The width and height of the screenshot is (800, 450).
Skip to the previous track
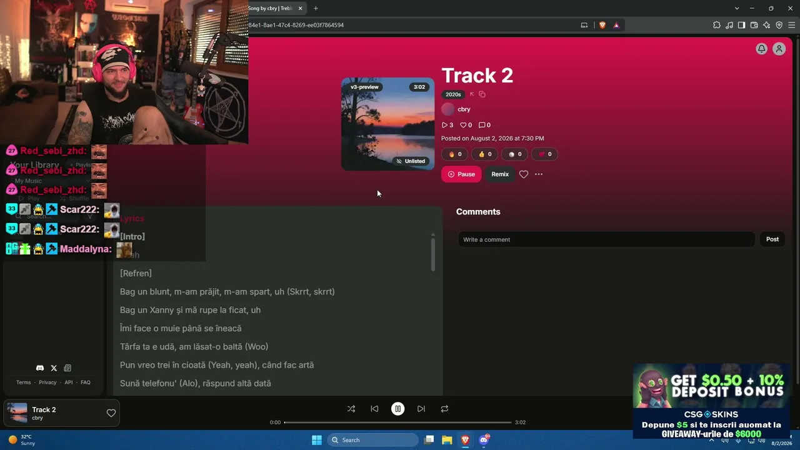[374, 409]
